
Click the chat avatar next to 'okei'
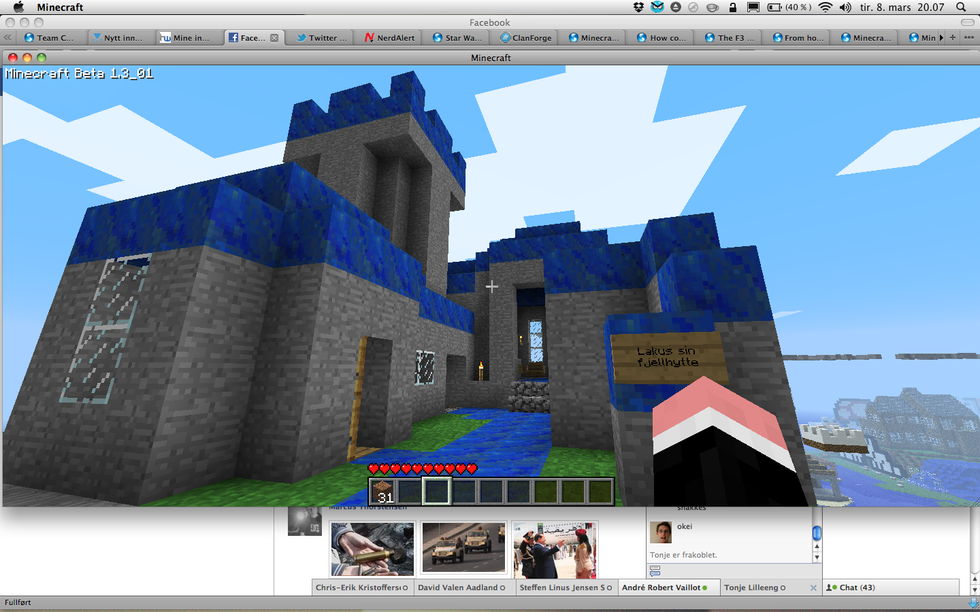[661, 532]
